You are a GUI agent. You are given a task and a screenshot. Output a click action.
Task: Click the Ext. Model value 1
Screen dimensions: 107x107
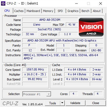tap(63, 50)
